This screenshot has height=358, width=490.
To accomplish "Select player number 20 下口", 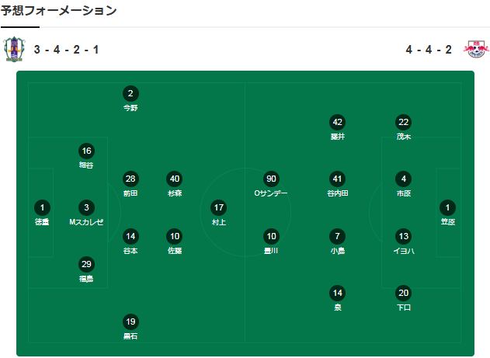I will 404,298.
